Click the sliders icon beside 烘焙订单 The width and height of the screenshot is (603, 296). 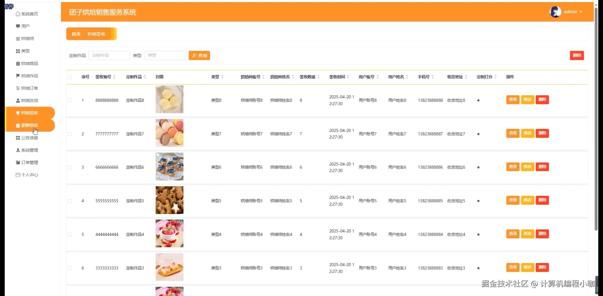[18, 88]
